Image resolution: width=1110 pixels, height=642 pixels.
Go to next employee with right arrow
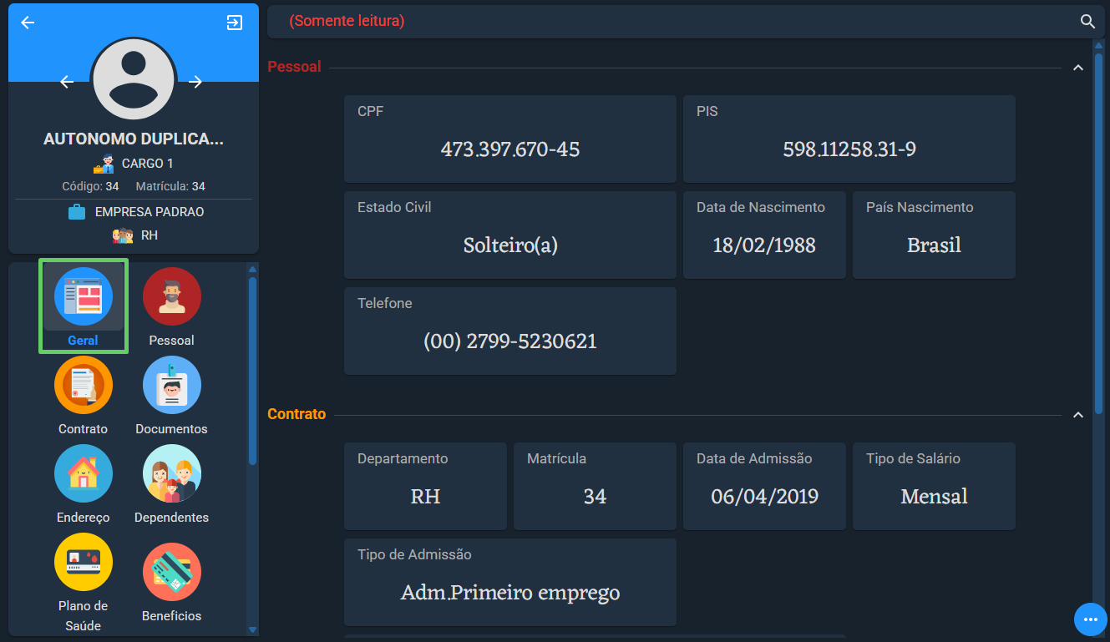point(195,82)
